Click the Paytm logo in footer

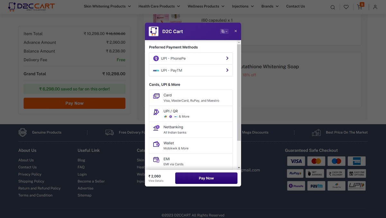[317, 186]
